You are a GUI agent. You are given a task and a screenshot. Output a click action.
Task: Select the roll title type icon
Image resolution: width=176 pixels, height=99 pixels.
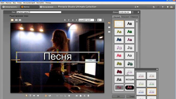click(x=16, y=20)
